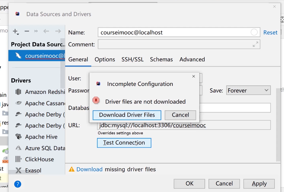
Task: Click the Download missing driver files link
Action: 89,169
